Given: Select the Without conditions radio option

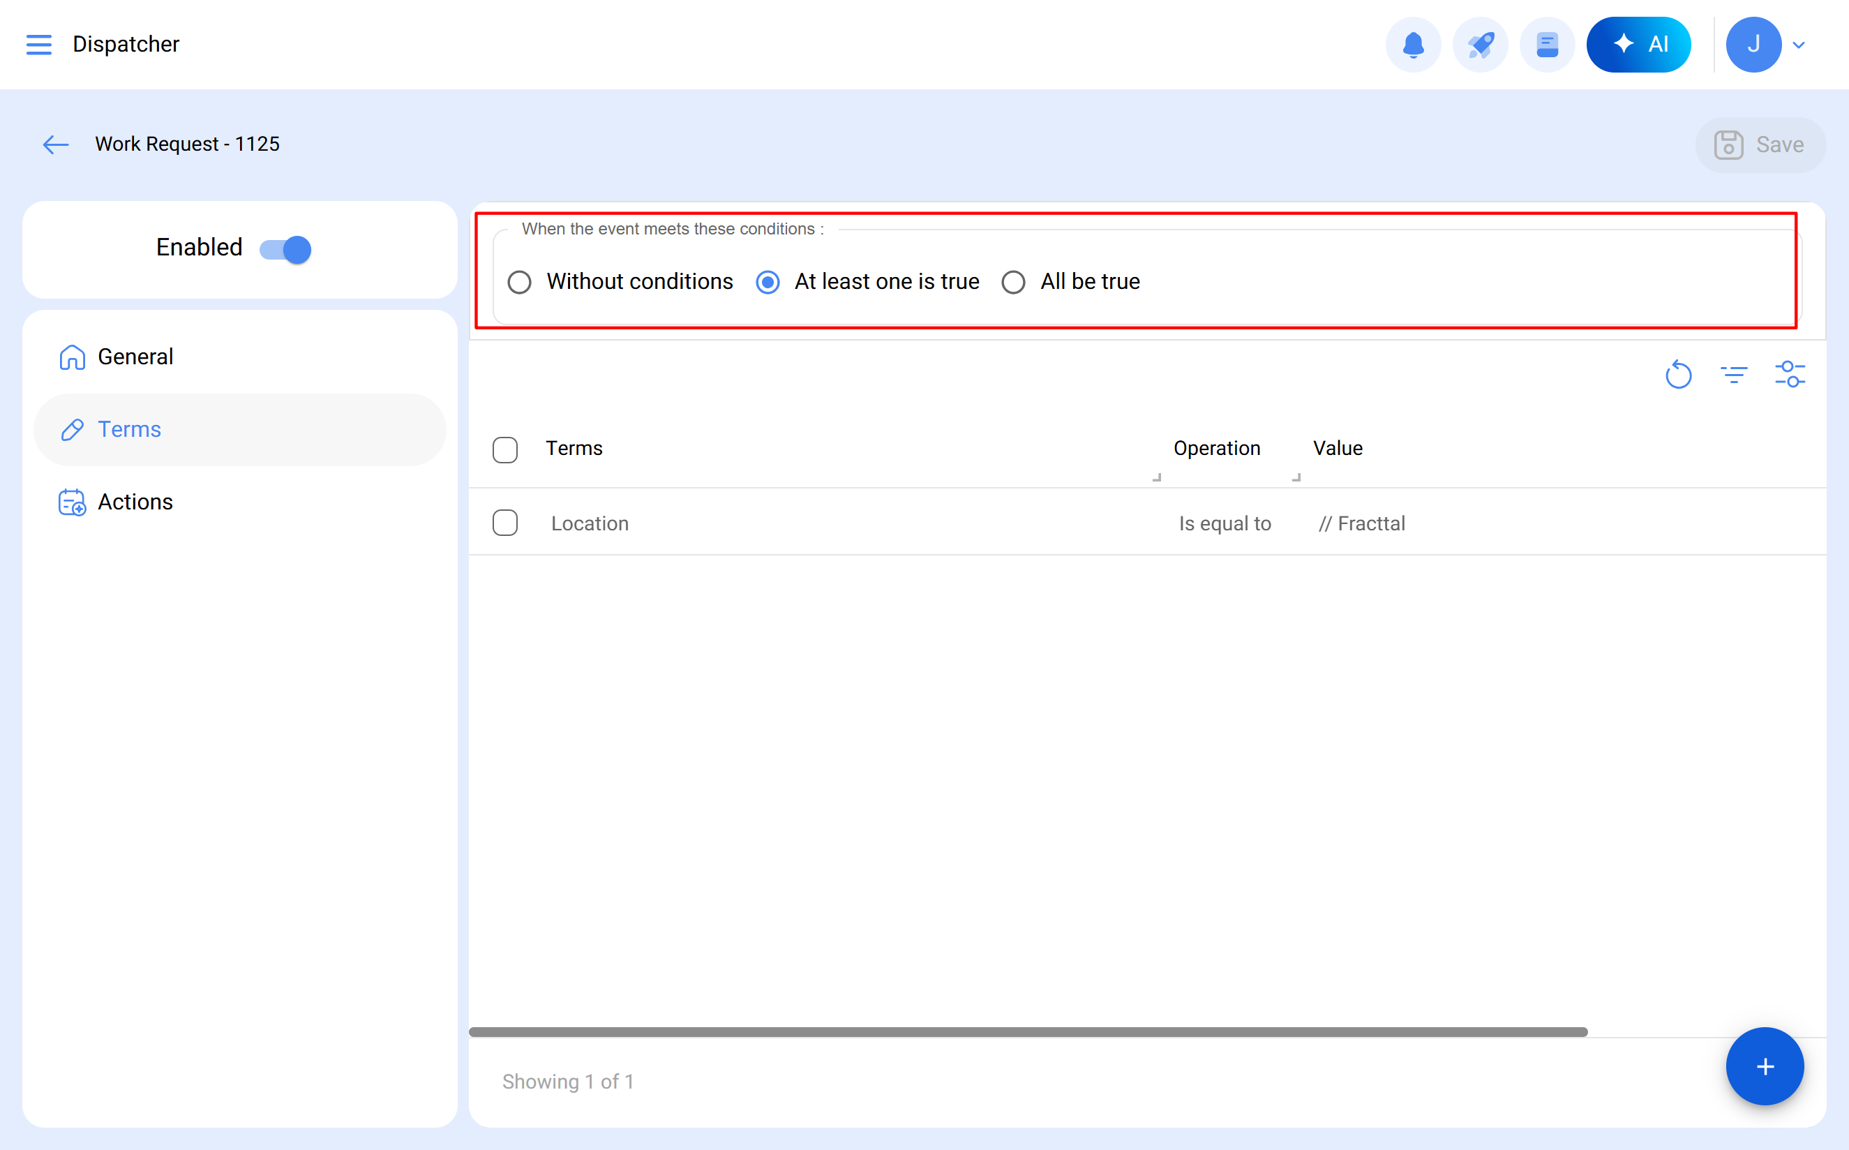Looking at the screenshot, I should [x=519, y=282].
